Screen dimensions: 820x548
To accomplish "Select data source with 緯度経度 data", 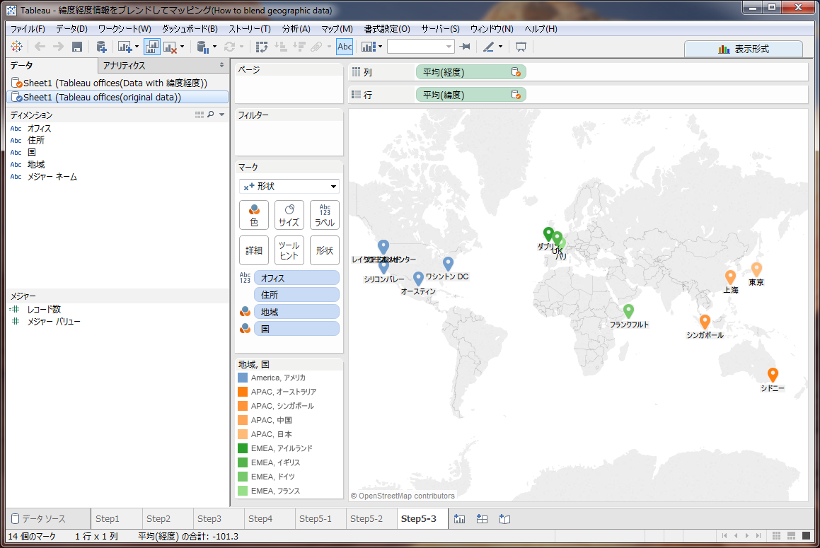I will [x=117, y=83].
